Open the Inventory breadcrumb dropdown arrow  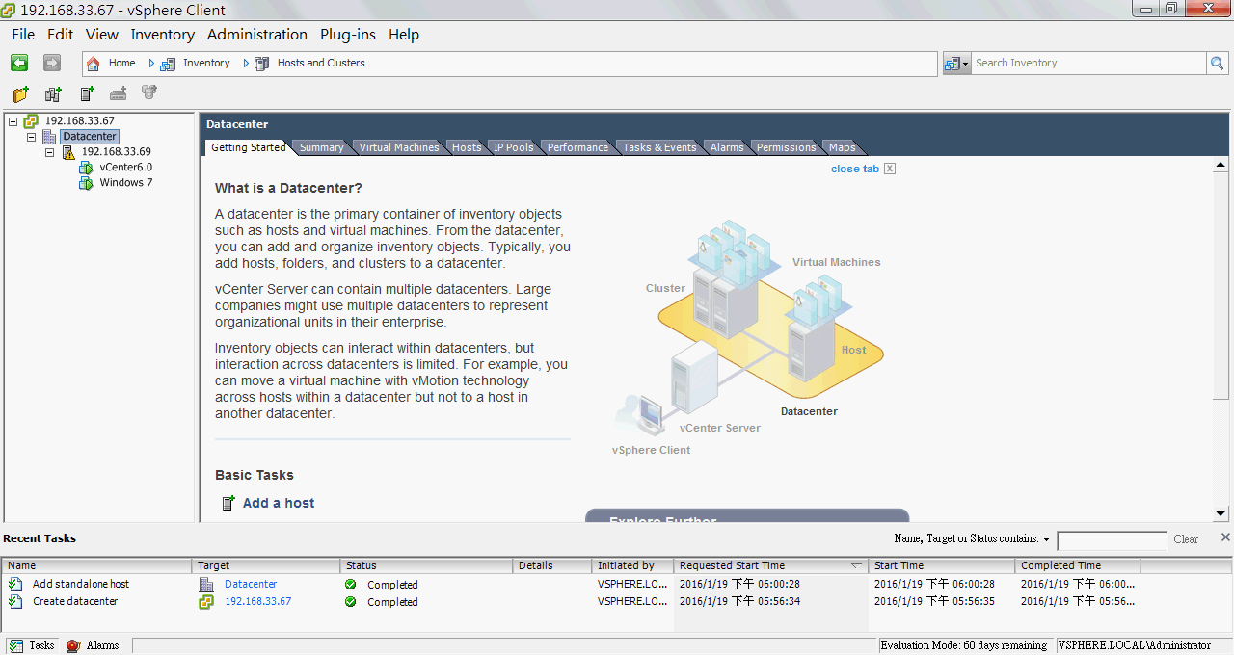tap(246, 64)
